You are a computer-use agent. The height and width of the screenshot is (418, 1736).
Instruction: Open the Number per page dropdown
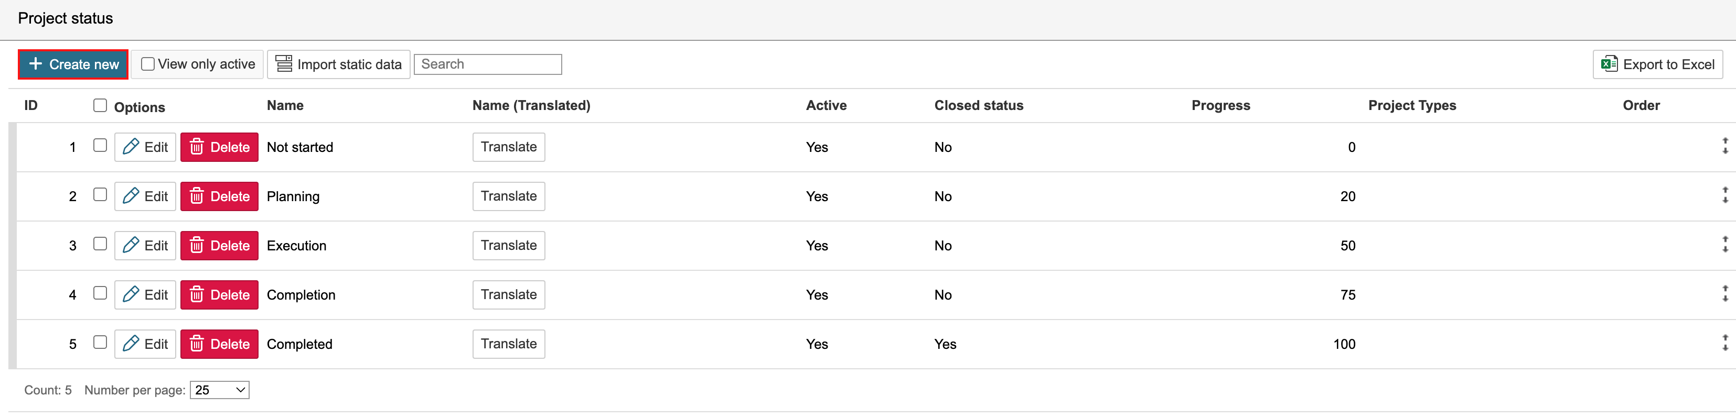pos(219,390)
